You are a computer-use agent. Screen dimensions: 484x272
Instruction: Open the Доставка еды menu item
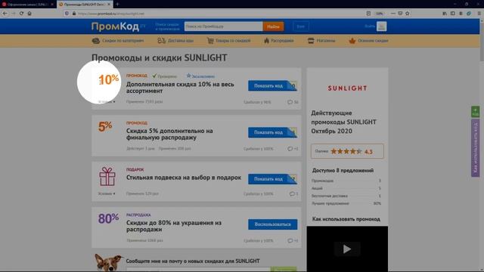click(x=175, y=41)
